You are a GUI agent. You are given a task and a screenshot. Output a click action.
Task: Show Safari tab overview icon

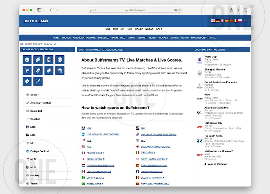245,10
